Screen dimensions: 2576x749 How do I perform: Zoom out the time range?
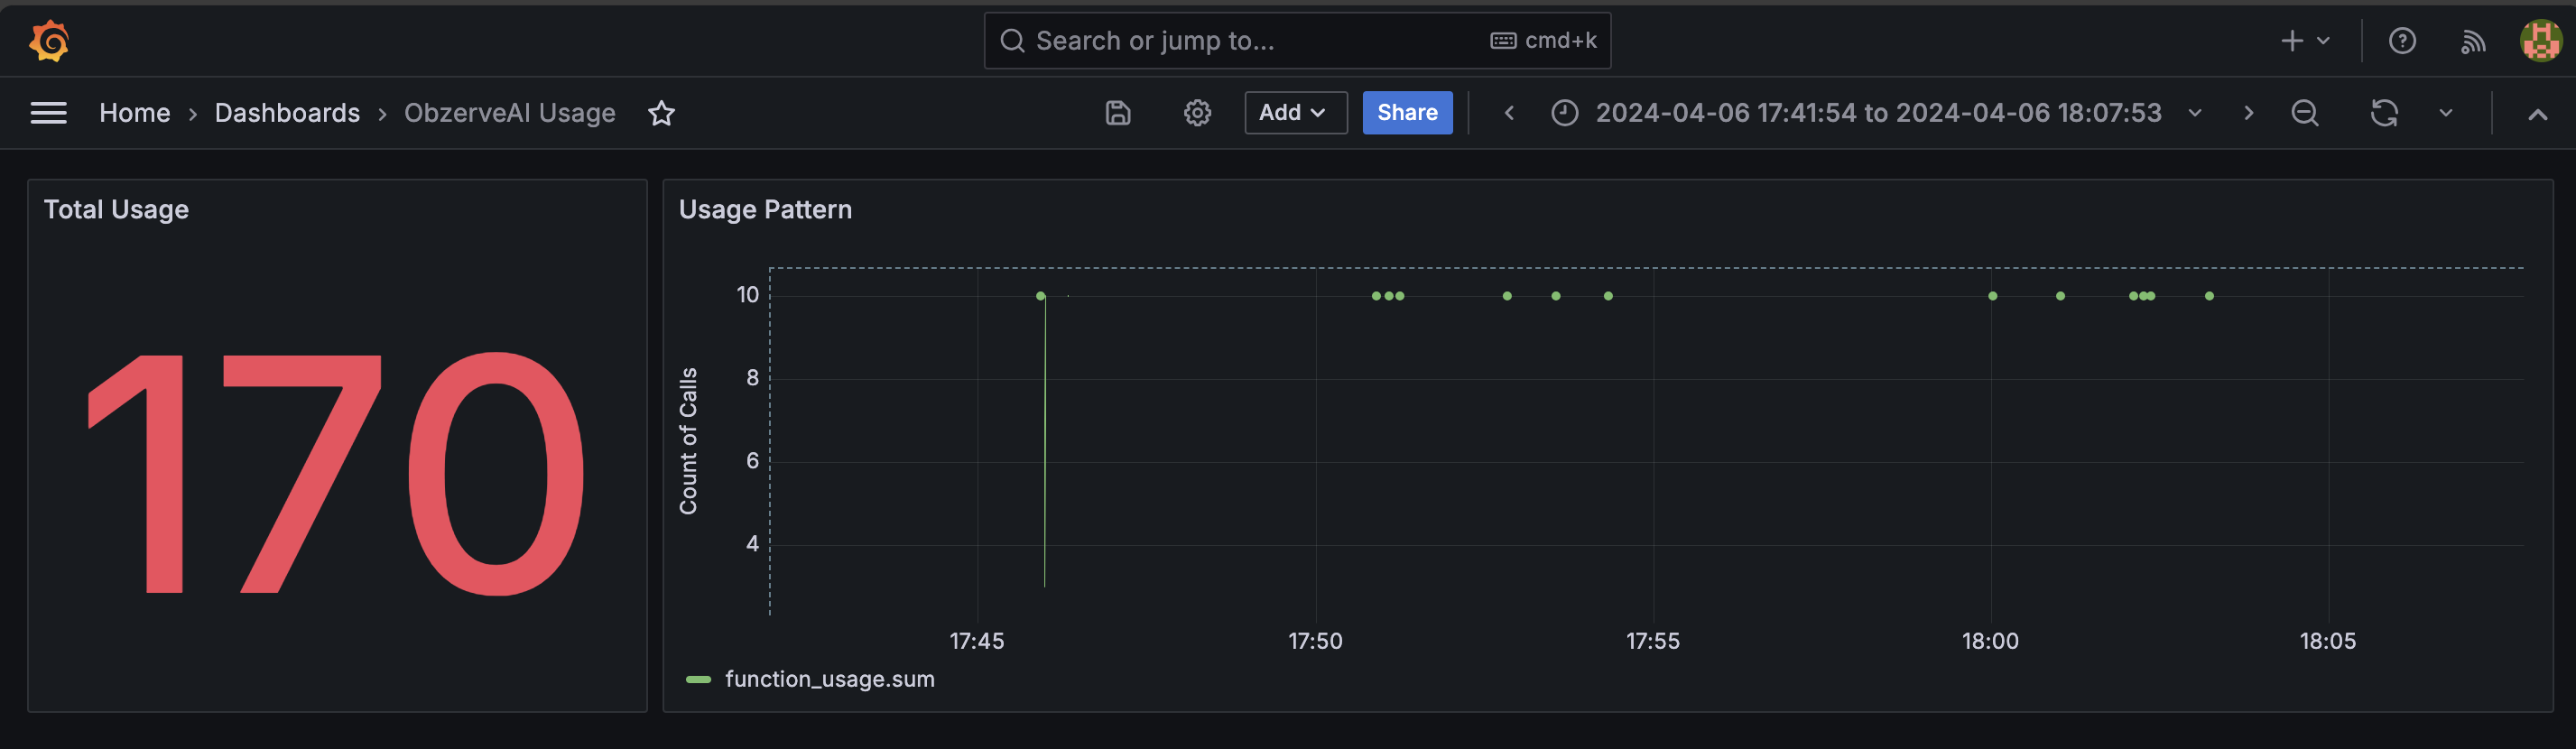tap(2304, 113)
